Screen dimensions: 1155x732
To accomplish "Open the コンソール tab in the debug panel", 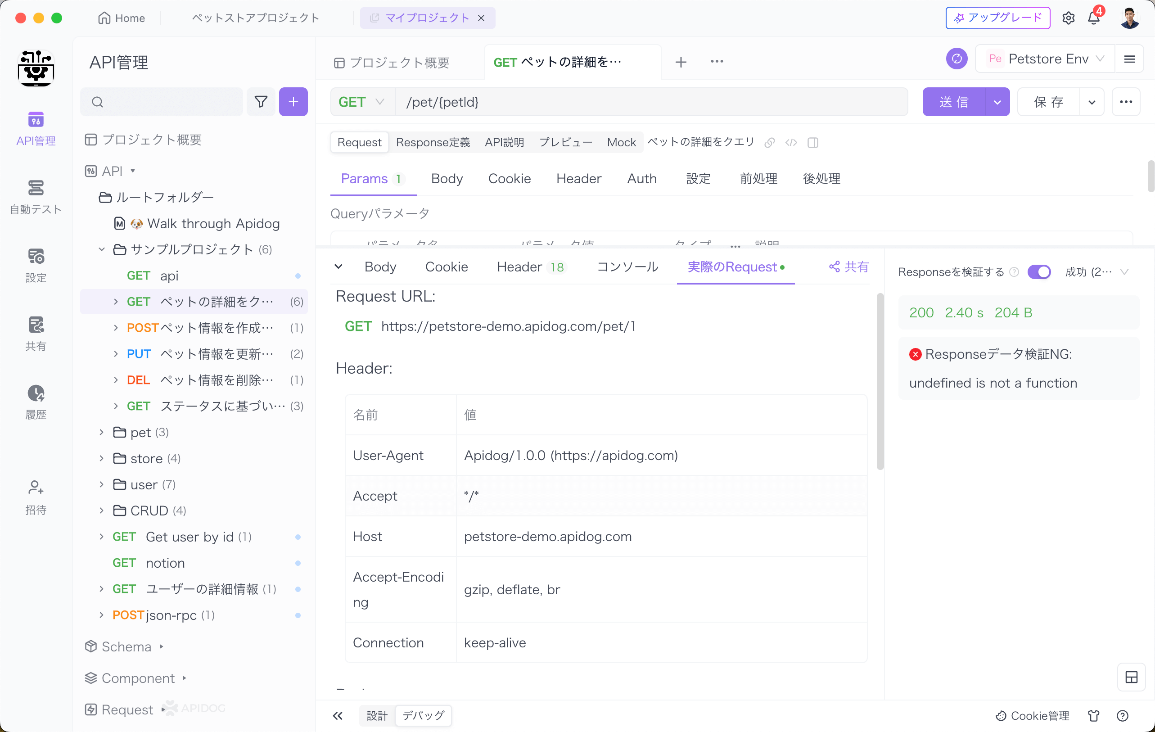I will [x=627, y=267].
